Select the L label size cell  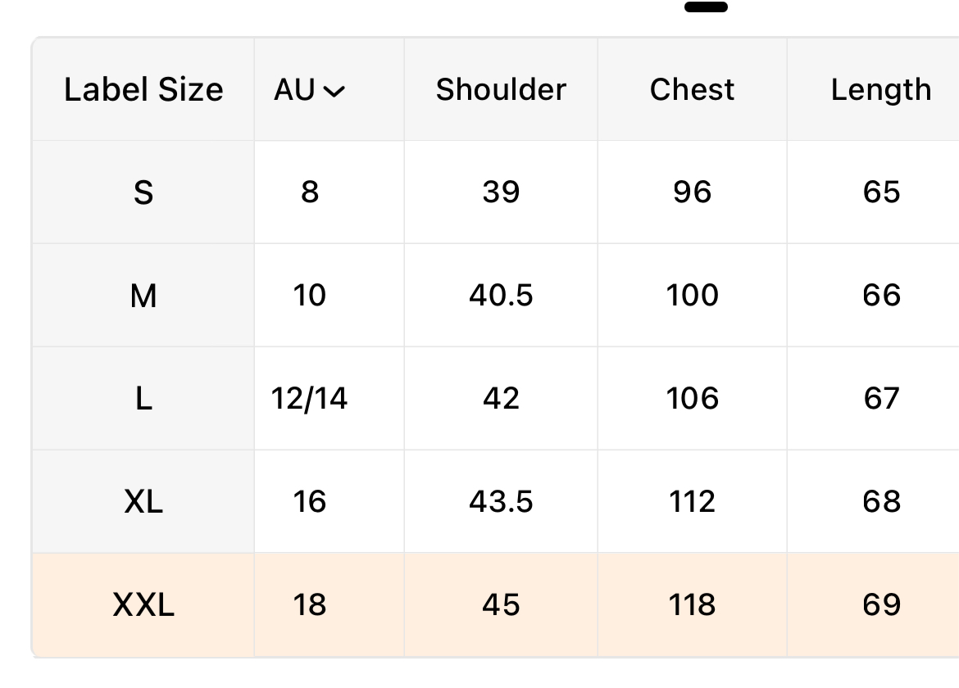click(143, 399)
